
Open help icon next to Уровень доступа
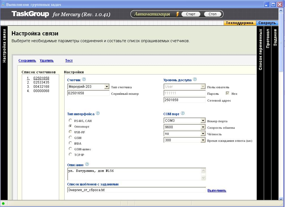[x=195, y=79]
